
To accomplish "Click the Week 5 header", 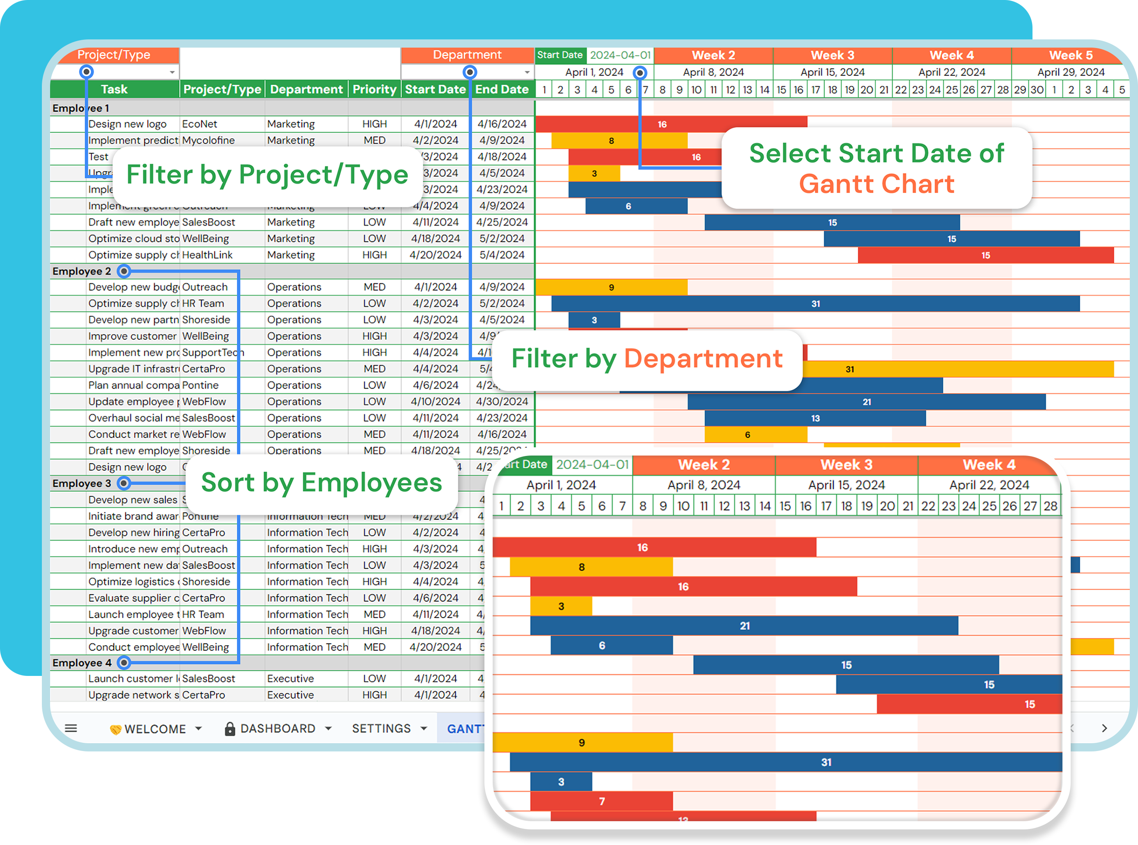I will pyautogui.click(x=1070, y=55).
